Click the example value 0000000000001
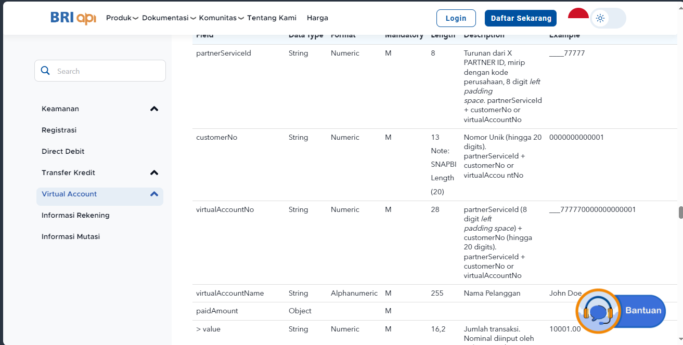Screen dimensions: 683x345 [x=576, y=137]
